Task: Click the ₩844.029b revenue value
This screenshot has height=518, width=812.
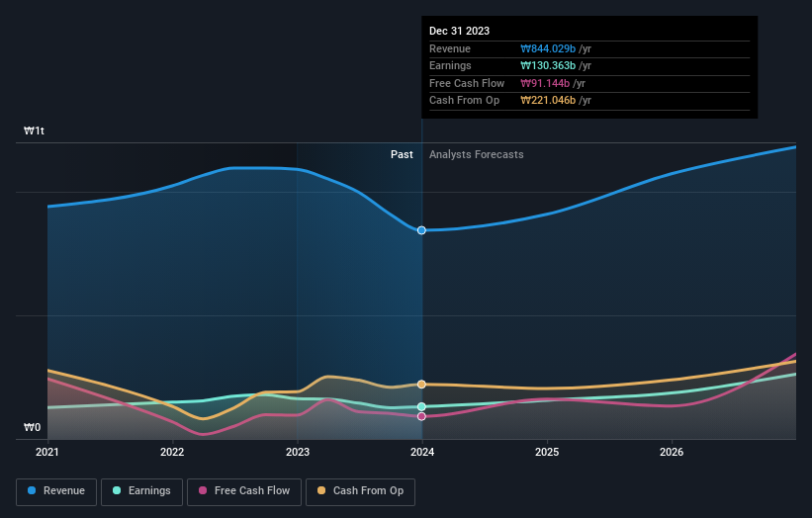Action: (x=548, y=48)
